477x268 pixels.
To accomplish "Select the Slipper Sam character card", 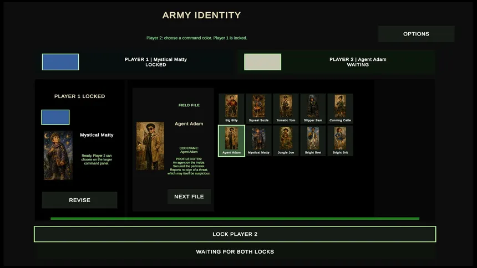I will click(x=313, y=109).
